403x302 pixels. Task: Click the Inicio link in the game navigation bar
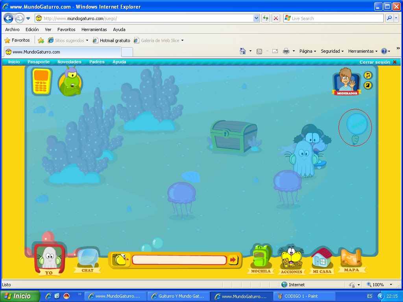click(x=14, y=62)
